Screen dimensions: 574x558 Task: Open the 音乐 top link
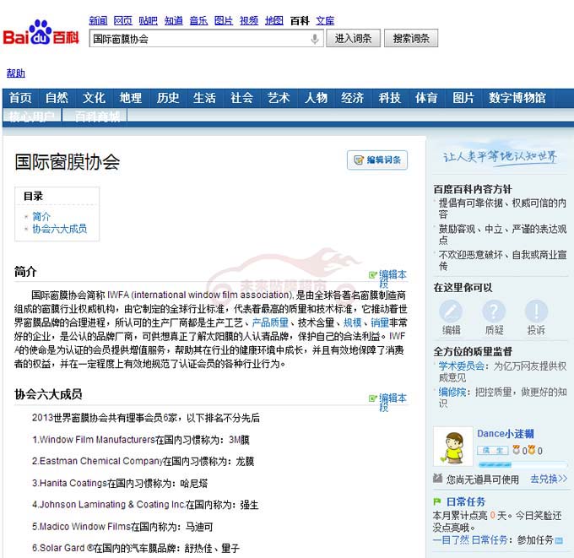click(198, 21)
